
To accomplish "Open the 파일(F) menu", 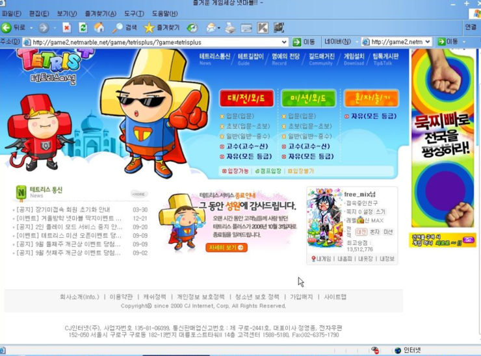I will (11, 14).
